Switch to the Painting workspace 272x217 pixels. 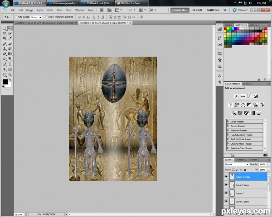pyautogui.click(x=213, y=10)
